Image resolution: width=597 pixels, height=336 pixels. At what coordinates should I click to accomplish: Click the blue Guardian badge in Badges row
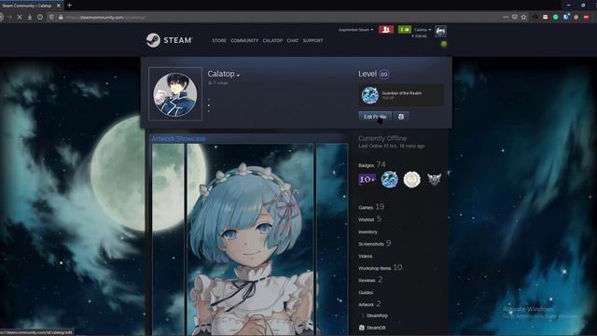(x=390, y=179)
